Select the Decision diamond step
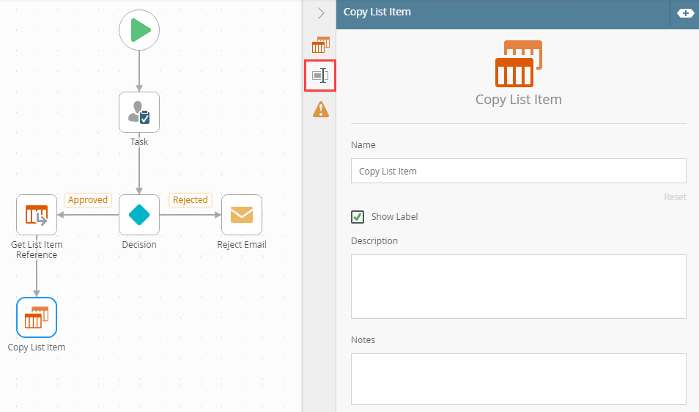Viewport: 699px width, 412px height. coord(139,215)
